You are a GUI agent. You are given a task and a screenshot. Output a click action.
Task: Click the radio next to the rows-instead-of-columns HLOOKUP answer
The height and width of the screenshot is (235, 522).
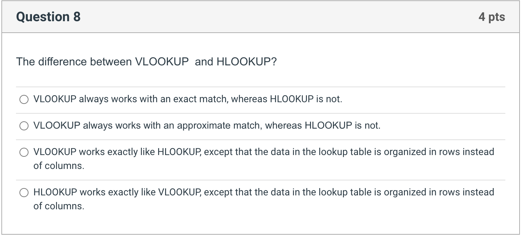click(24, 192)
